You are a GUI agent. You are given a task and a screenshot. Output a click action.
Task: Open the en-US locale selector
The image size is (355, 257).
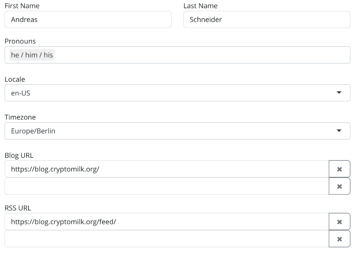coord(177,93)
